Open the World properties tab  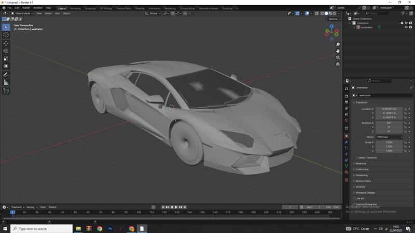coord(347,121)
